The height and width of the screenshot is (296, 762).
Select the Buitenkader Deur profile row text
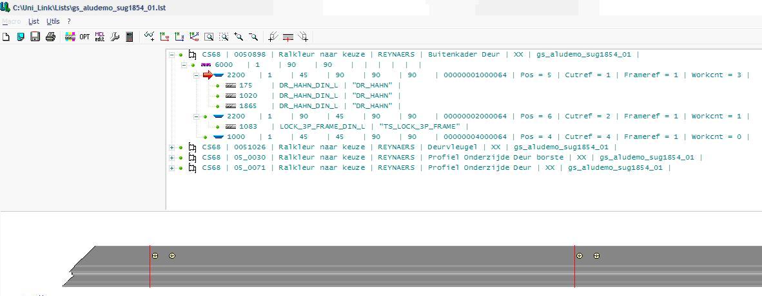(x=421, y=55)
